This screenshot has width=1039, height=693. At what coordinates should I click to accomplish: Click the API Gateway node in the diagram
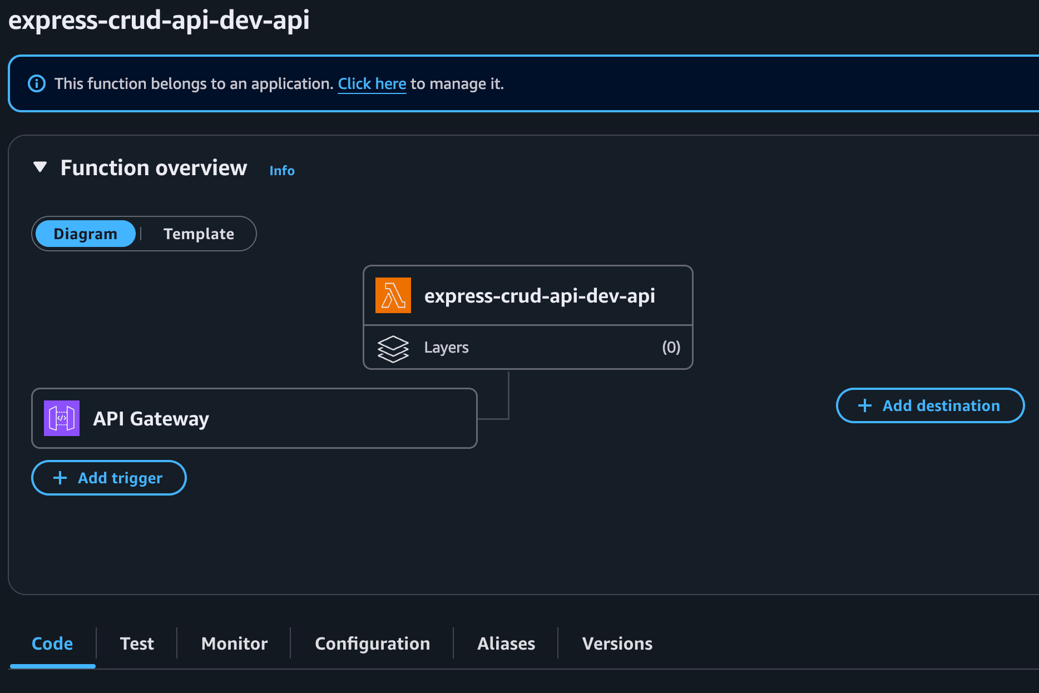coord(254,418)
